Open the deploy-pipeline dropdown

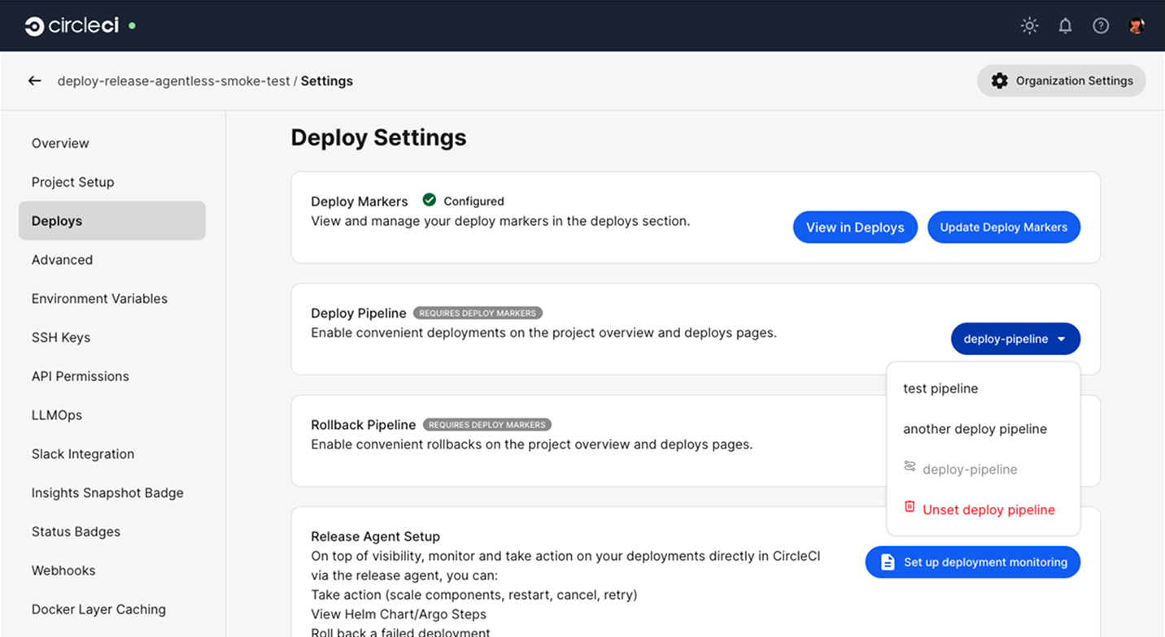click(1015, 339)
